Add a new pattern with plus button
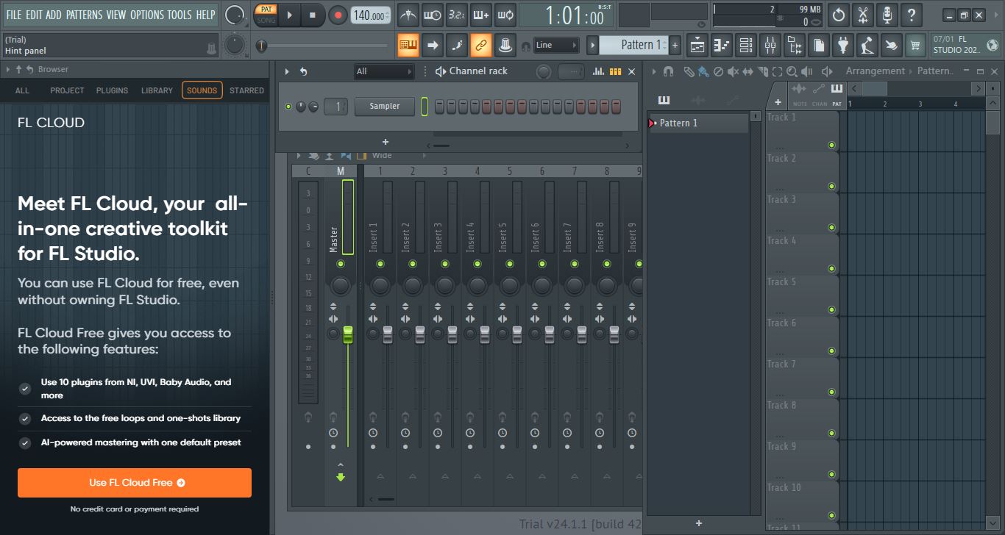Viewport: 1005px width, 535px height. (675, 45)
